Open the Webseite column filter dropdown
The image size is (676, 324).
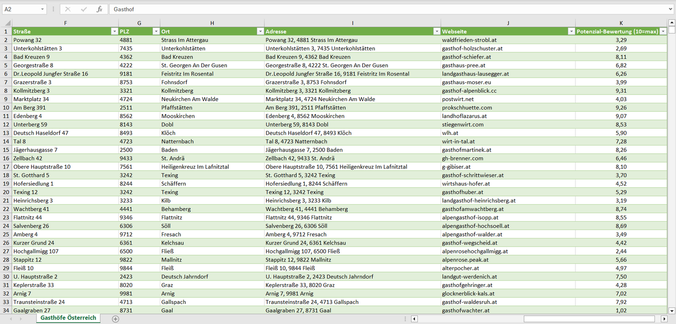[x=571, y=31]
